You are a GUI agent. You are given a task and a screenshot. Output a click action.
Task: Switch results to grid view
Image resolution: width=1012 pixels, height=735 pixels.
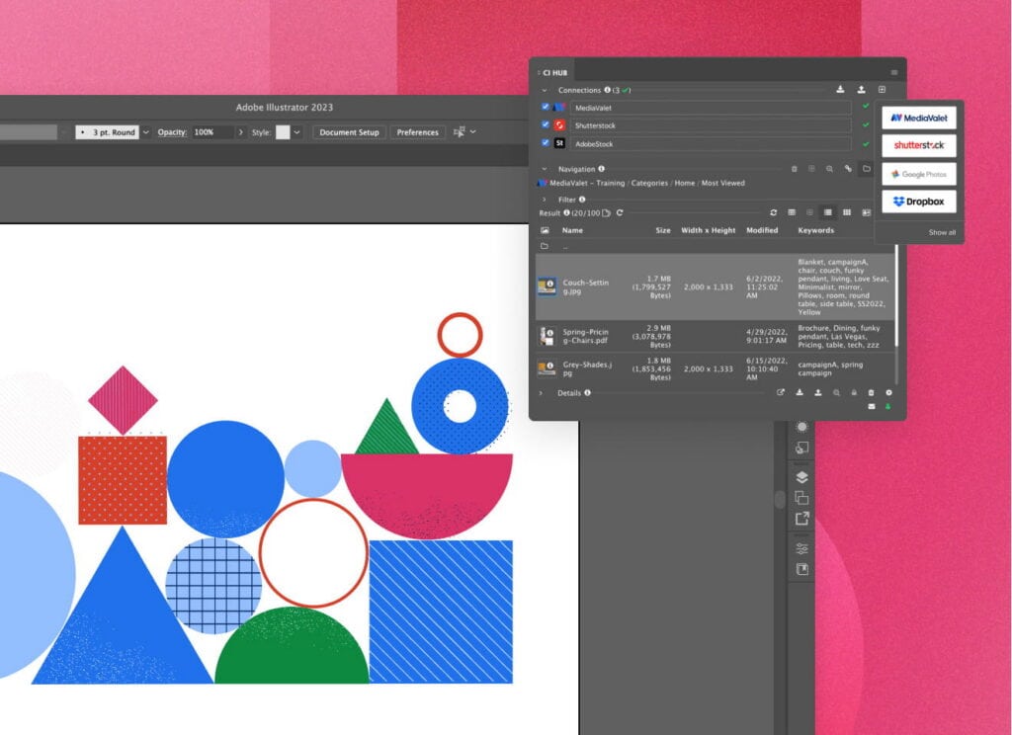(847, 211)
